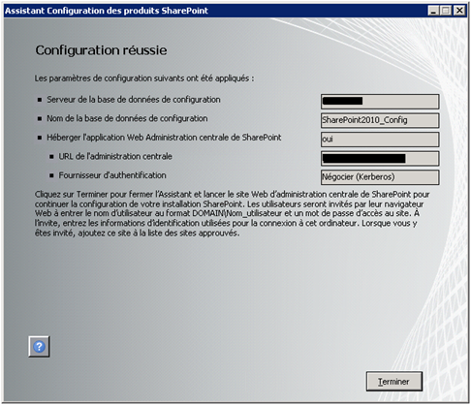Click the bullet beside 'Serveur de la base'
The width and height of the screenshot is (471, 405).
click(x=40, y=100)
